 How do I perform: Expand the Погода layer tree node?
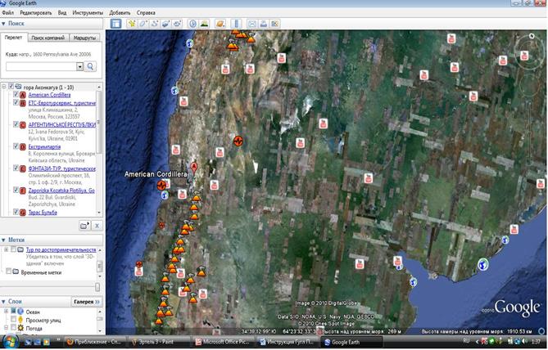click(x=6, y=328)
